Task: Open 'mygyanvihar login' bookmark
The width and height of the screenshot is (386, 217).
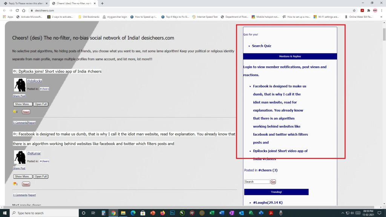Action: click(x=115, y=17)
